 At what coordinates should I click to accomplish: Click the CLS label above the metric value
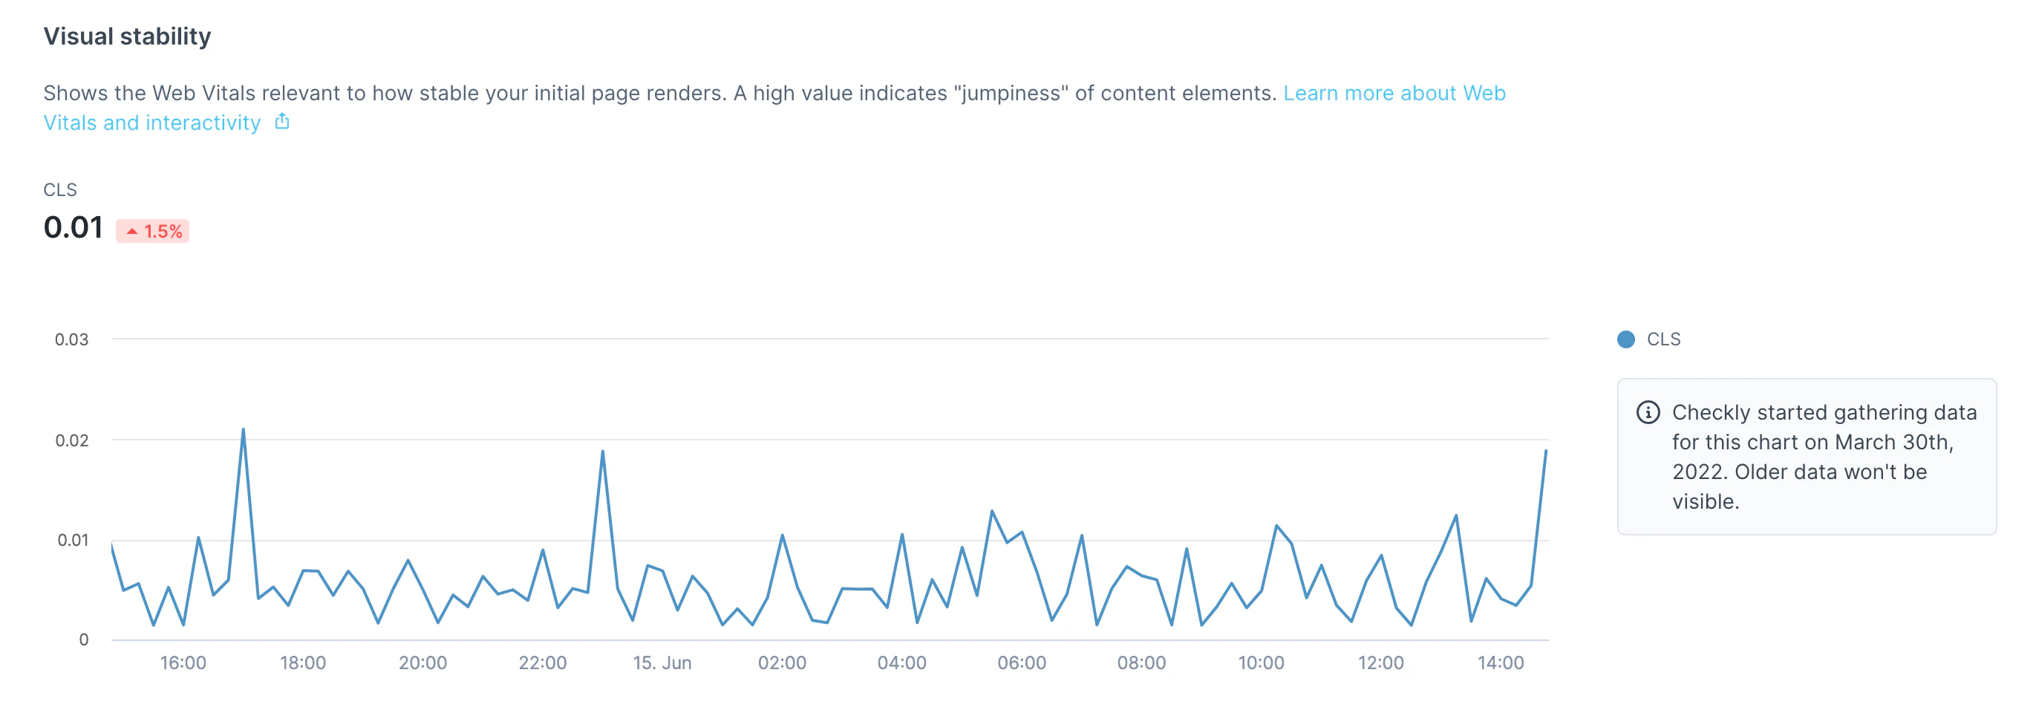coord(61,189)
